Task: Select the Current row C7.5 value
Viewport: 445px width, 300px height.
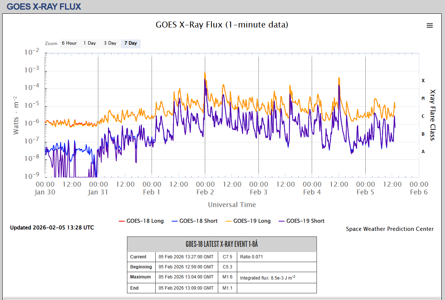Action: click(227, 257)
